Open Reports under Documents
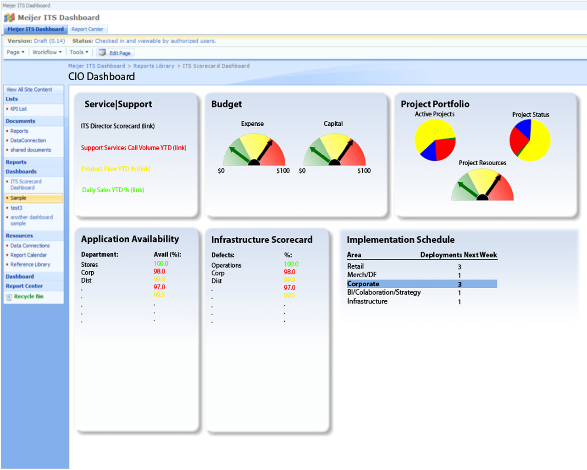The image size is (587, 470). pyautogui.click(x=19, y=131)
